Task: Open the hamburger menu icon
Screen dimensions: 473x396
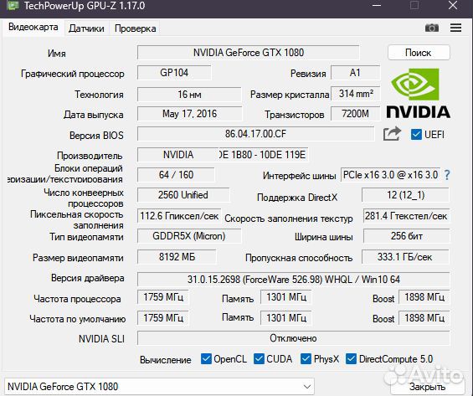Action: (455, 28)
